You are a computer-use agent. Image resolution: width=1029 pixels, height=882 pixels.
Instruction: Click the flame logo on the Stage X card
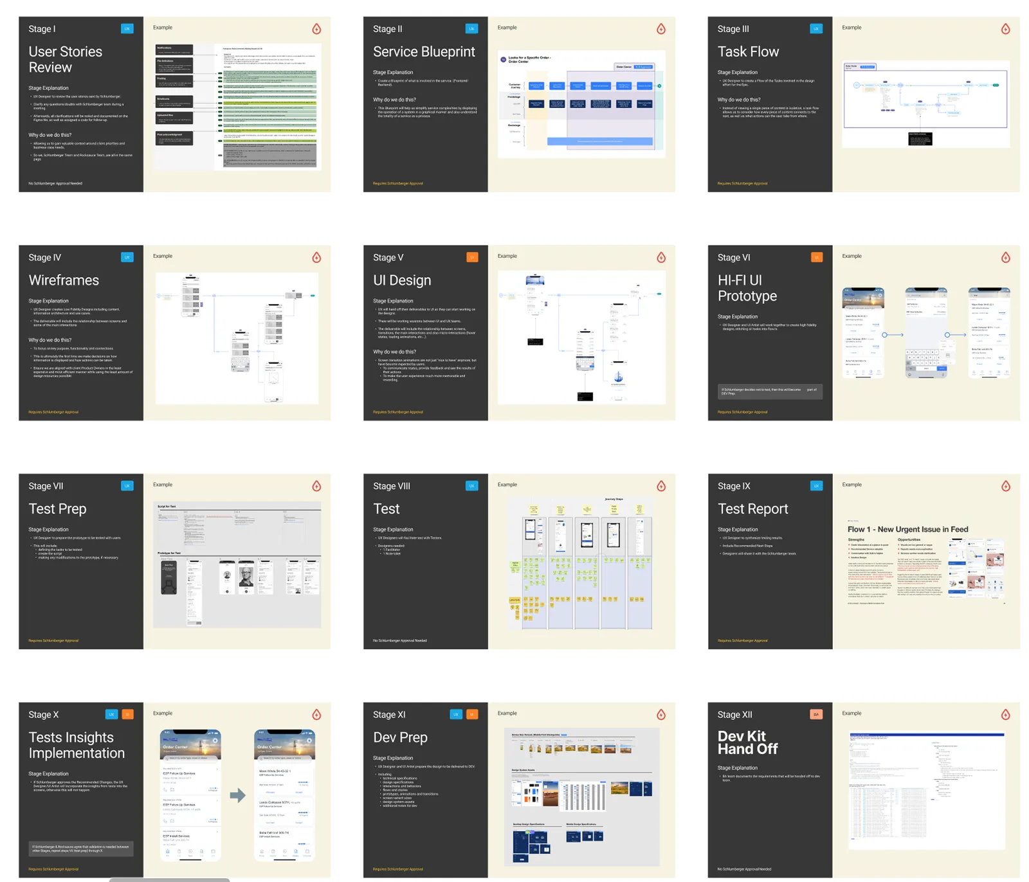(316, 714)
